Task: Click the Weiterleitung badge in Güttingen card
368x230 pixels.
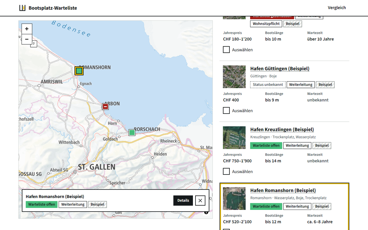Action: coord(301,85)
